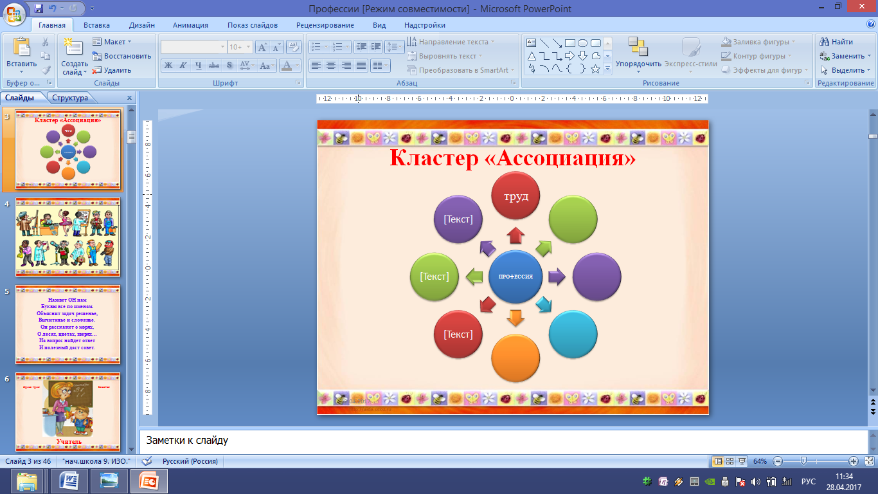Screen dimensions: 878x494
Task: Click Найти to find text
Action: click(x=838, y=42)
